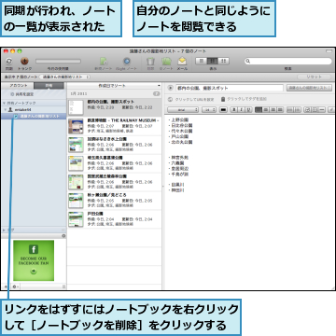Set text alignment to justified
This screenshot has width=336, height=336.
pos(280,109)
